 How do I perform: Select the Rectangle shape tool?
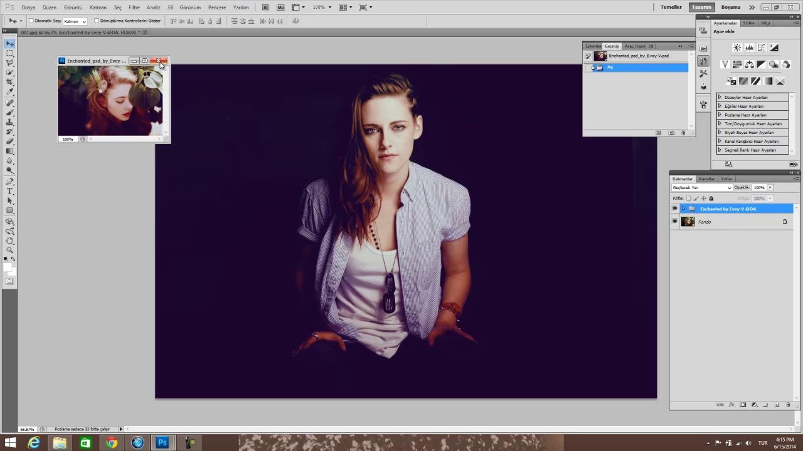point(10,210)
